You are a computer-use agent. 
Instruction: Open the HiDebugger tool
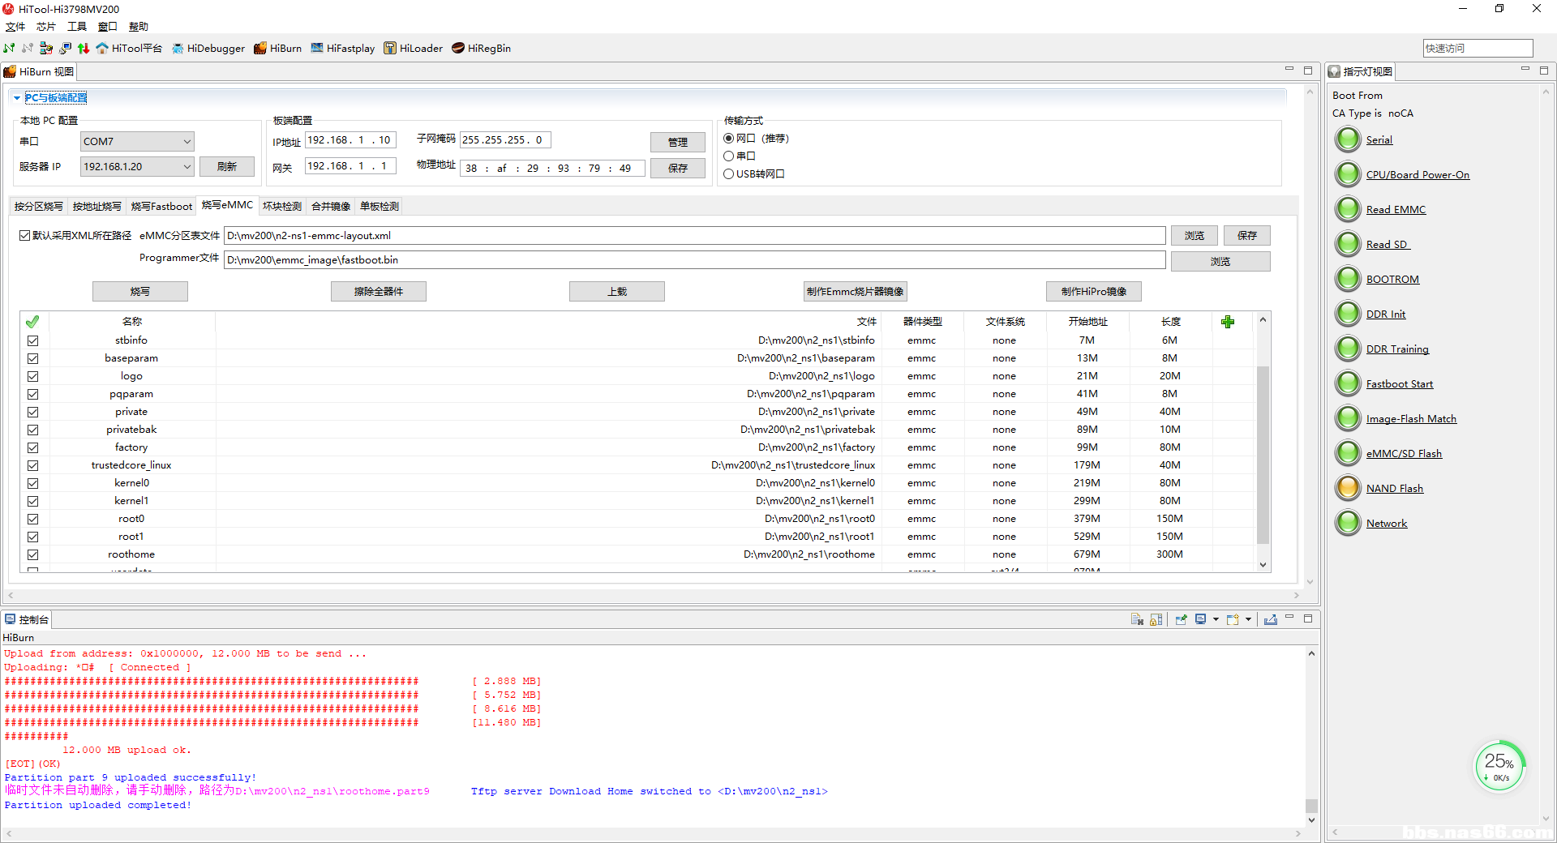[208, 49]
